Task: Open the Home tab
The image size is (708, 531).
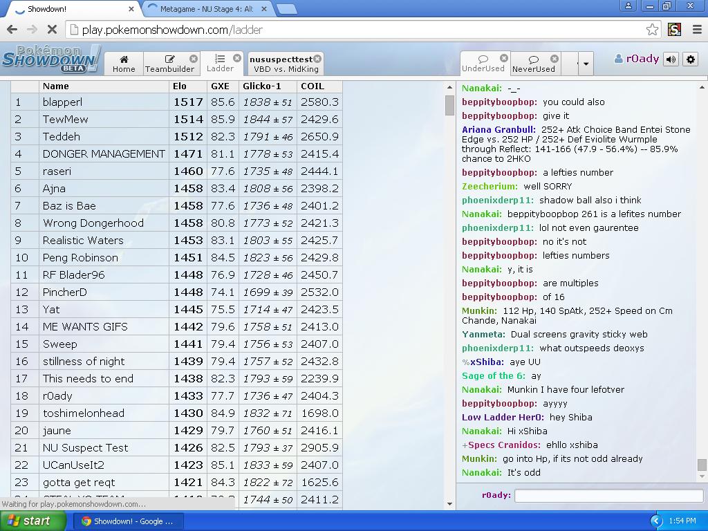Action: (x=124, y=64)
